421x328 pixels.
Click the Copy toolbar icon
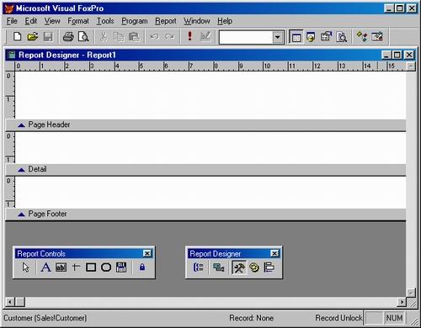point(119,37)
